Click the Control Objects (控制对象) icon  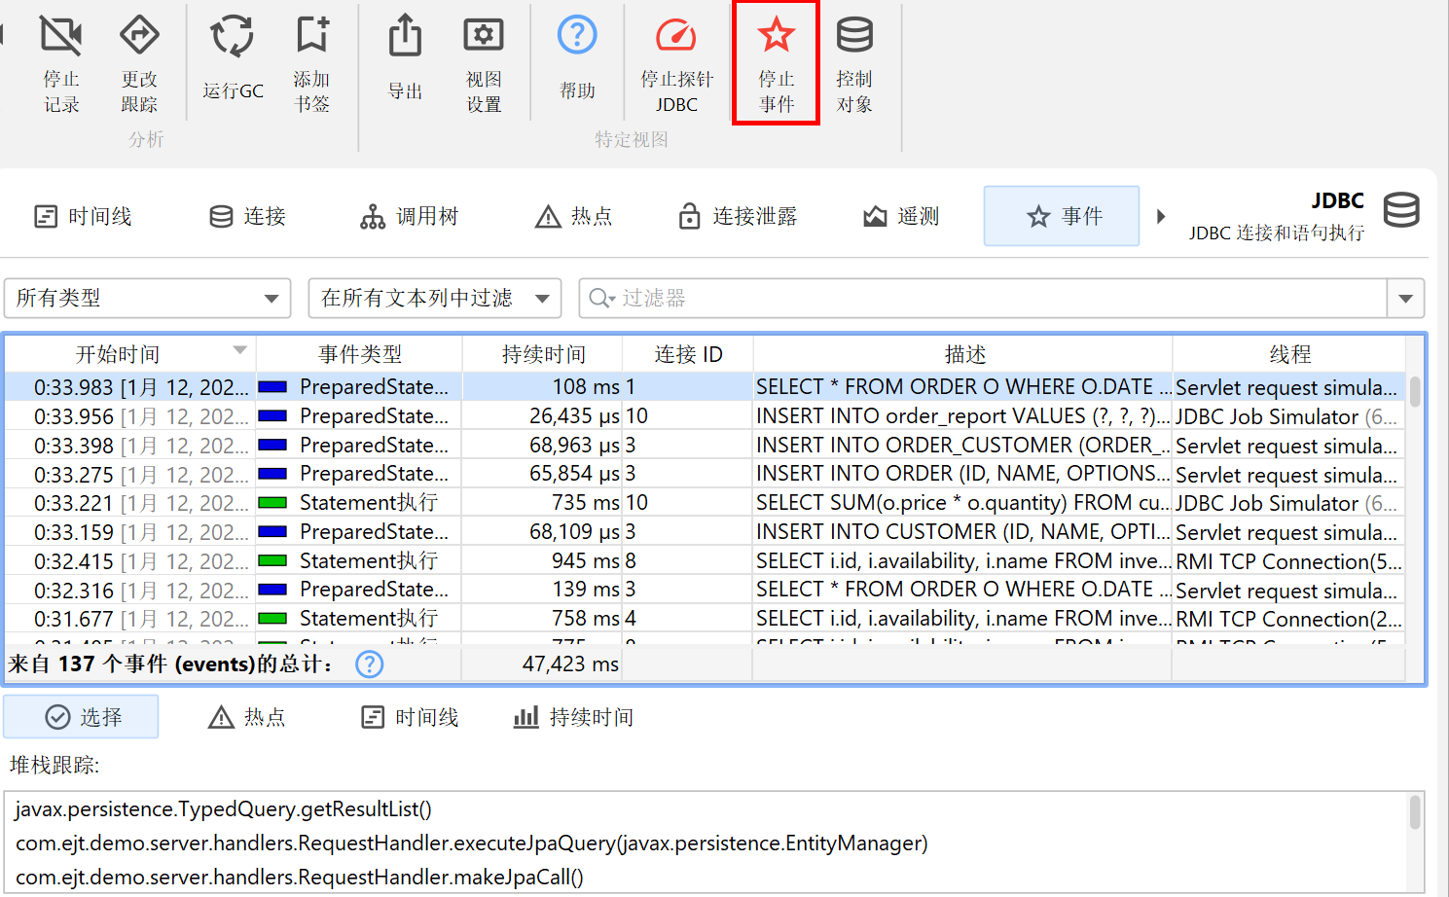[853, 37]
